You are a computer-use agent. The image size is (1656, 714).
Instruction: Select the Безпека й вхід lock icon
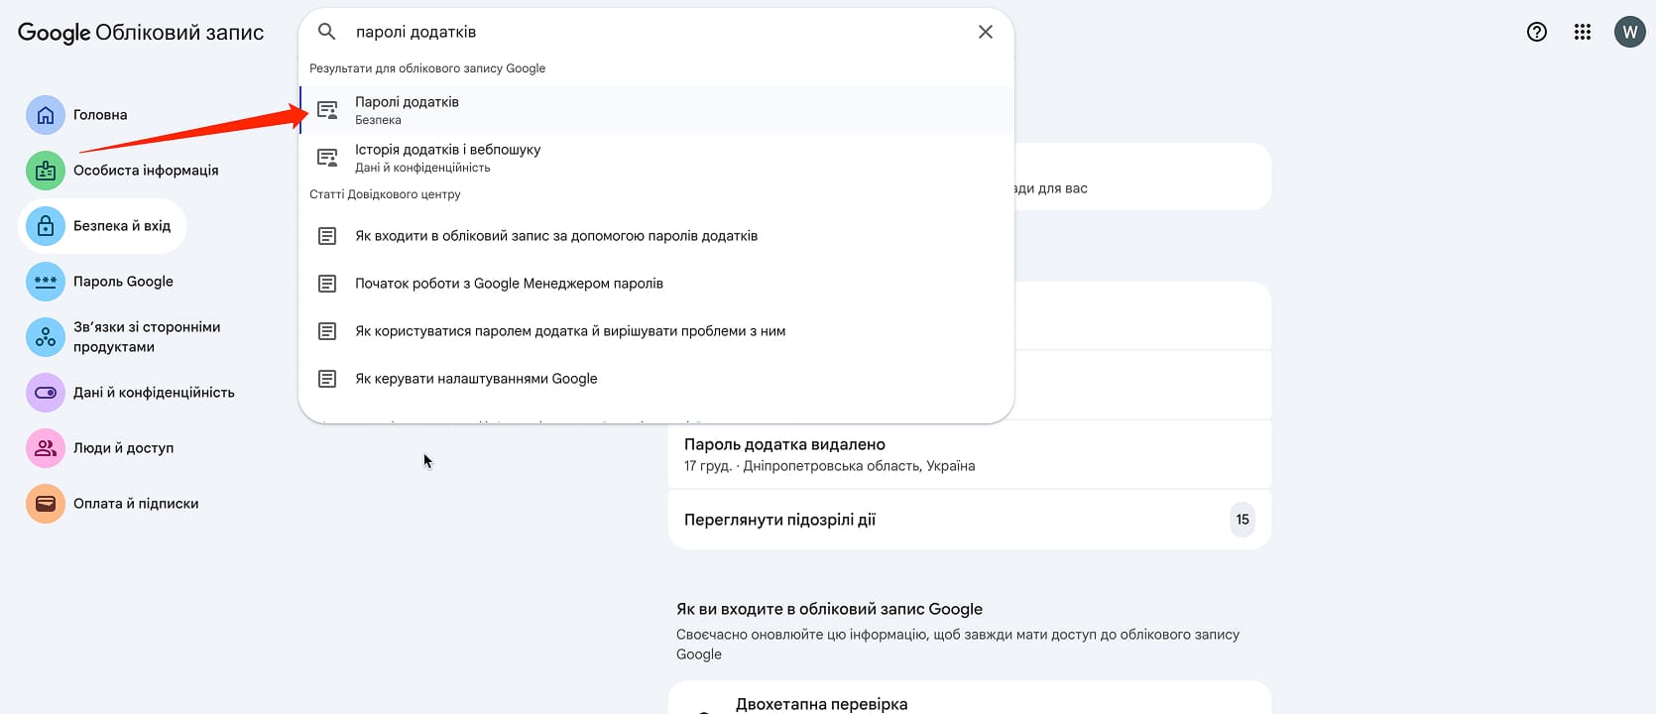pyautogui.click(x=46, y=226)
